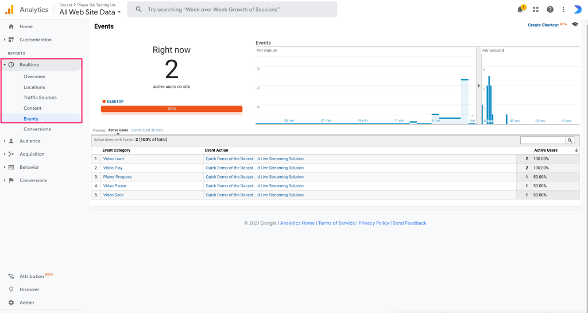Screen dimensions: 588x313
Task: Expand the Acquisition section
Action: click(5, 154)
